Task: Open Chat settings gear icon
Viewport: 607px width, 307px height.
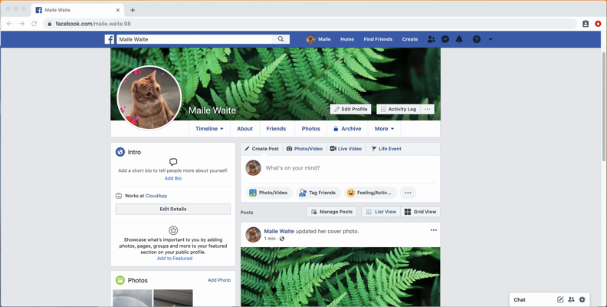Action: tap(582, 299)
